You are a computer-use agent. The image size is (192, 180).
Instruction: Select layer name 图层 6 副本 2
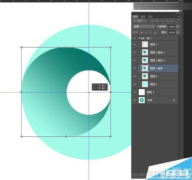click(x=158, y=61)
